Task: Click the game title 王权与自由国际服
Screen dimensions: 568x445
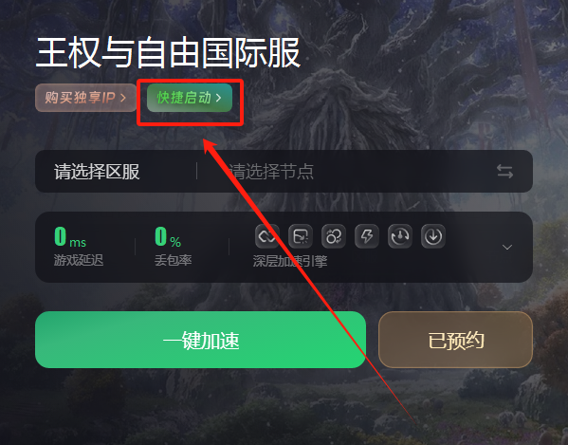Action: (x=169, y=53)
